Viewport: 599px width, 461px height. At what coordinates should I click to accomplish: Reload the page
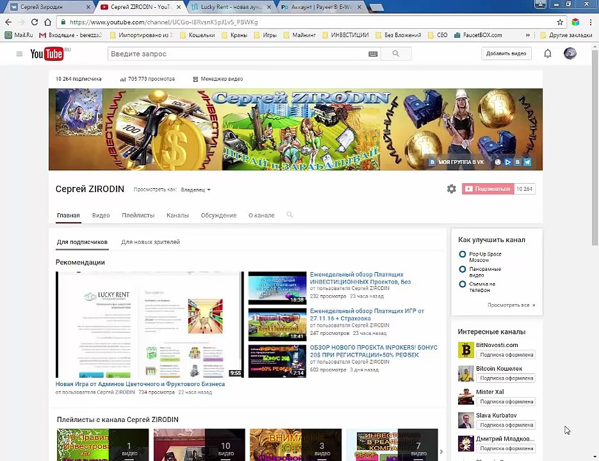tap(35, 22)
